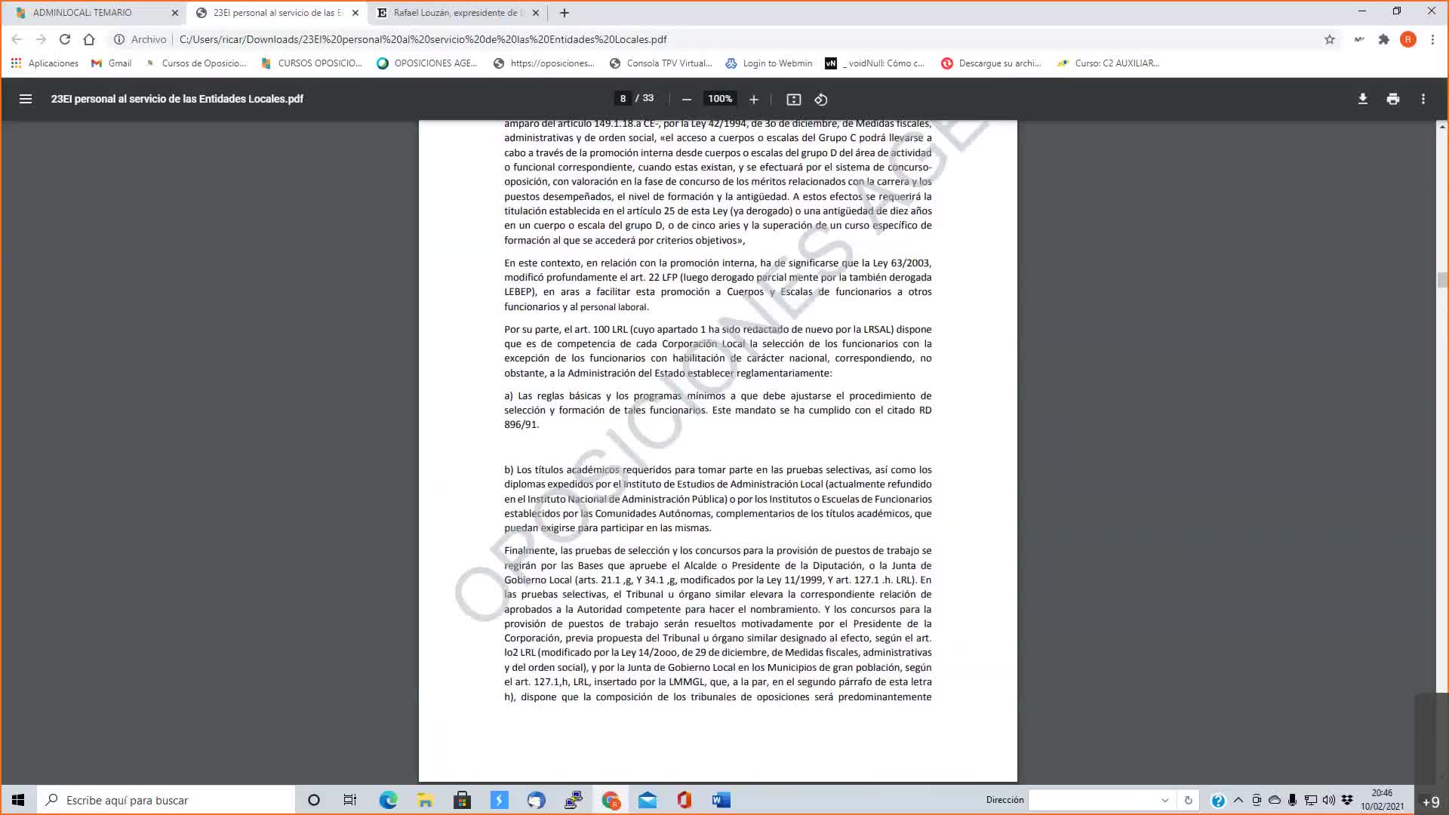1449x815 pixels.
Task: Close the ADMINLOCAL: TEMARIO tab
Action: (175, 13)
